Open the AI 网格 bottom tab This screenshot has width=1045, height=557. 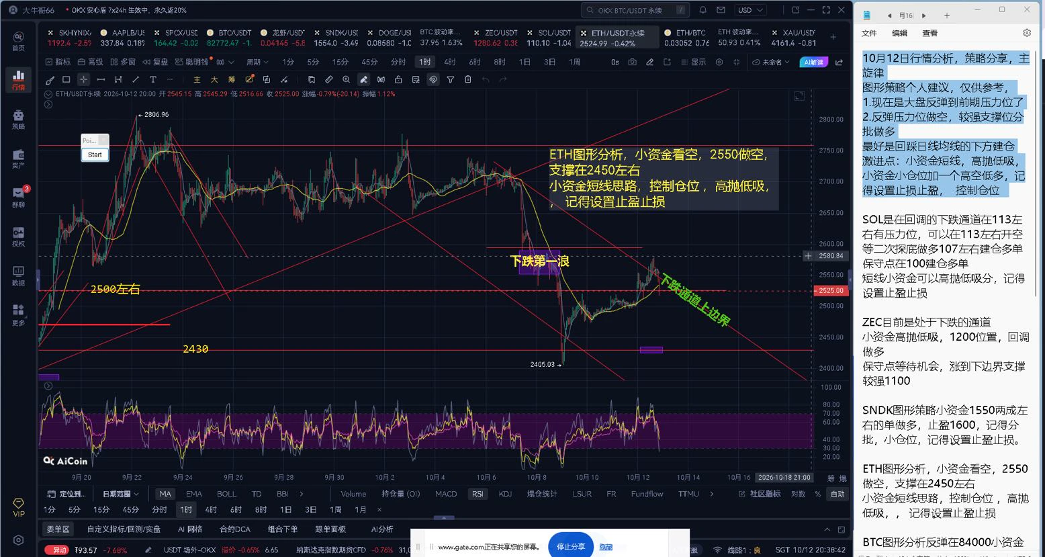click(190, 529)
